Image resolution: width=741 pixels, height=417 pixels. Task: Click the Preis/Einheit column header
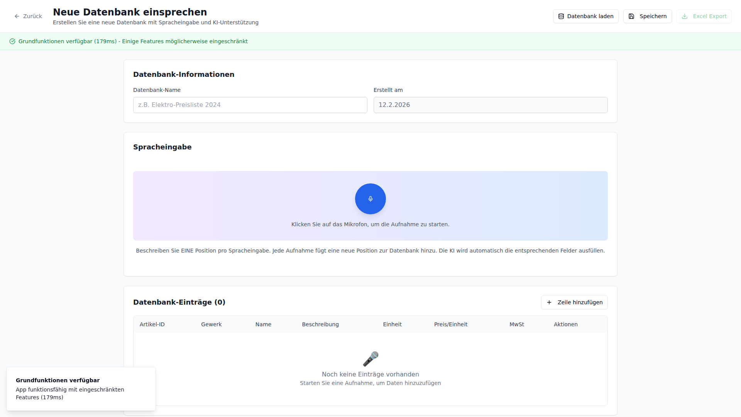coord(450,324)
